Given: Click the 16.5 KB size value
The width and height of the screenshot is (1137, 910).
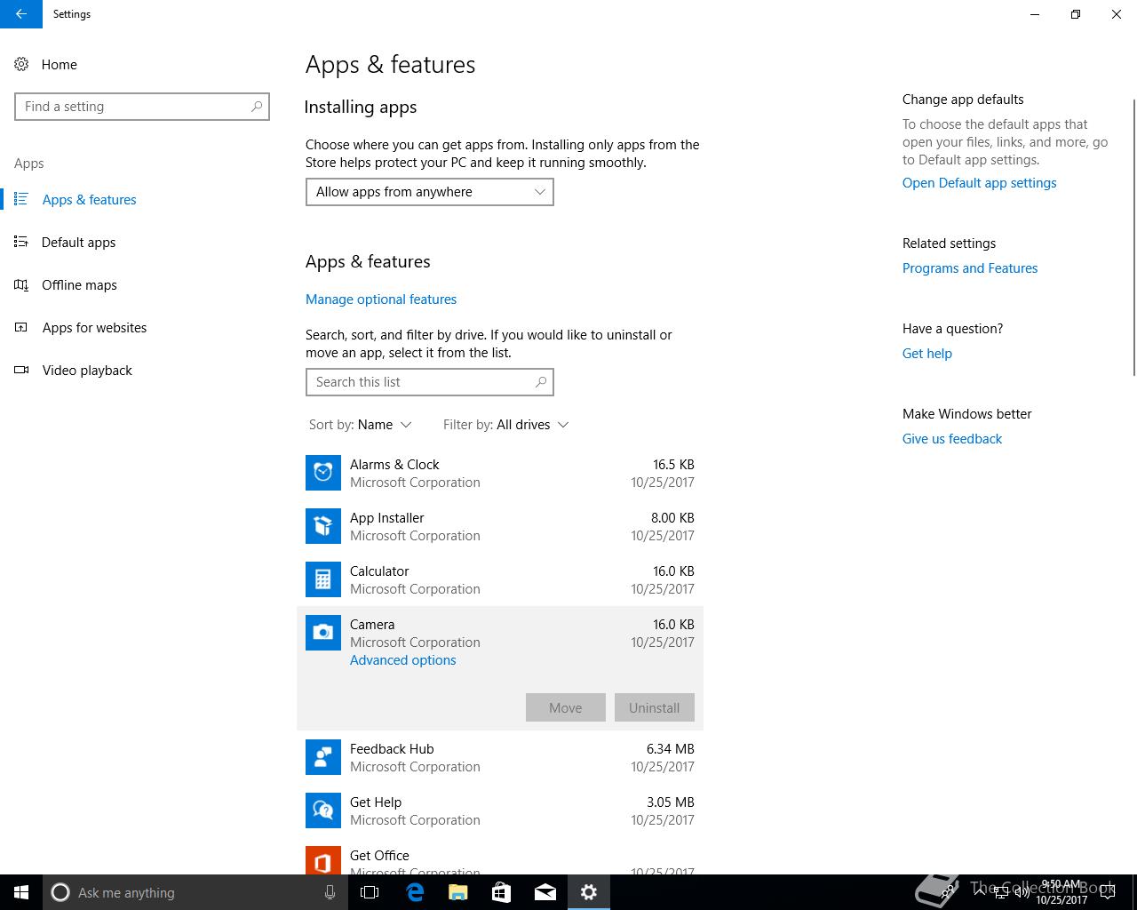Looking at the screenshot, I should (673, 465).
